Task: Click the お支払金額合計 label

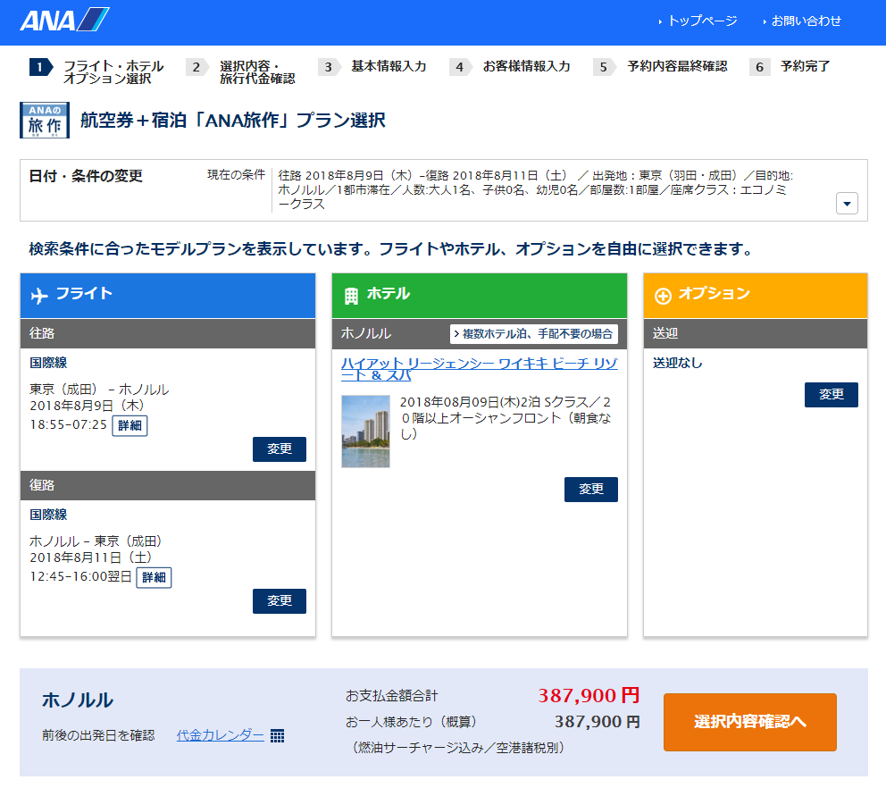Action: (391, 696)
